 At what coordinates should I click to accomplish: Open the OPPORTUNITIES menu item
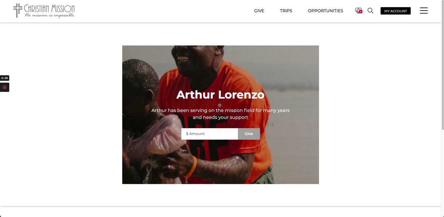325,11
